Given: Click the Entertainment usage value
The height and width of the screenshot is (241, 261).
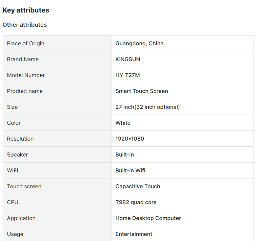Looking at the screenshot, I should pos(134,234).
